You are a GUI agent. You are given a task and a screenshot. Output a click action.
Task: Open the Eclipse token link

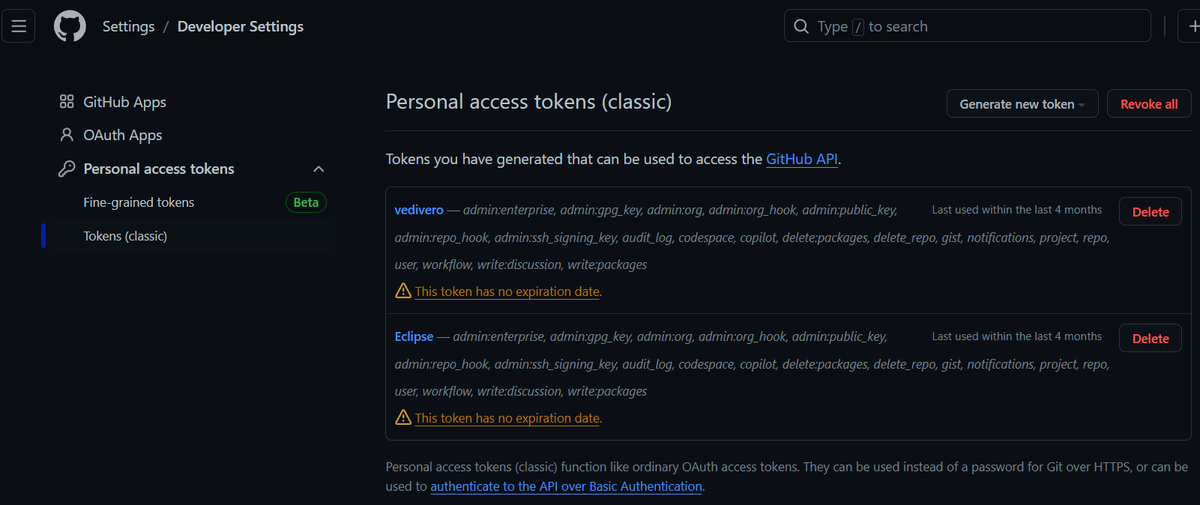point(414,336)
